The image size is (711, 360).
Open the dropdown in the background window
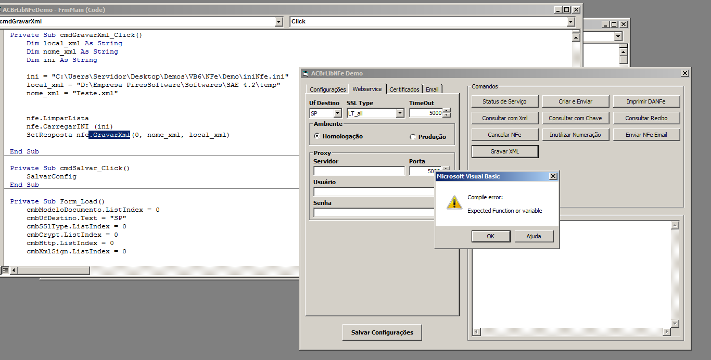point(618,36)
